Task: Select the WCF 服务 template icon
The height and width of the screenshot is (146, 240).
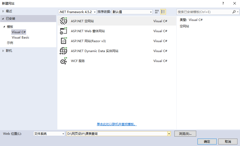Action: coord(64,61)
